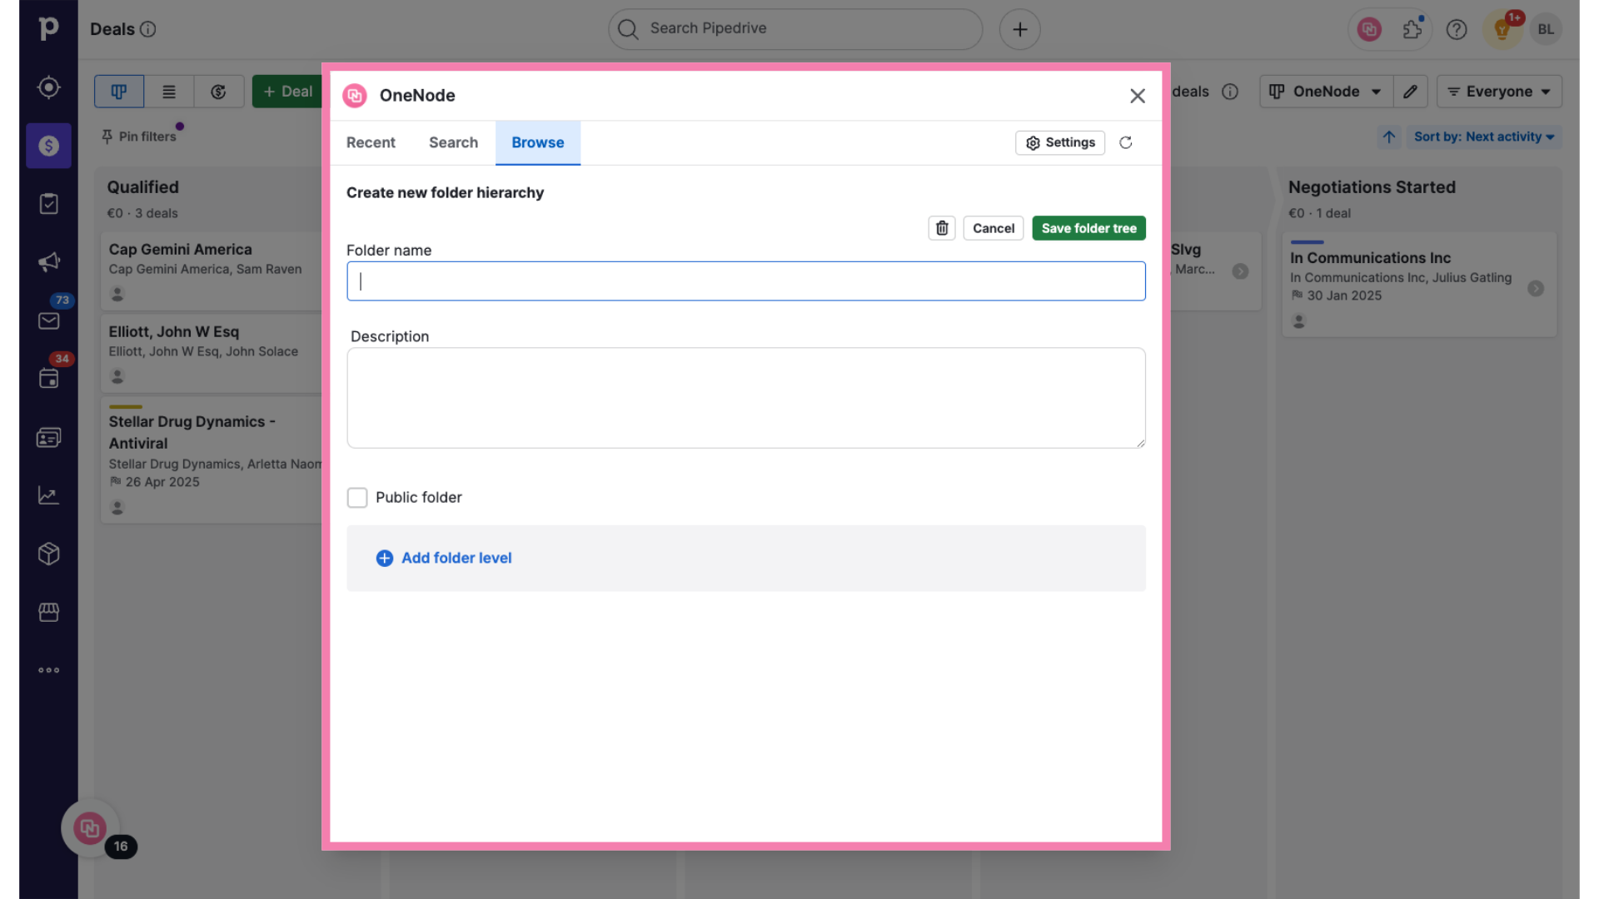Viewport: 1599px width, 899px height.
Task: Open Products cube icon in sidebar
Action: [x=48, y=554]
